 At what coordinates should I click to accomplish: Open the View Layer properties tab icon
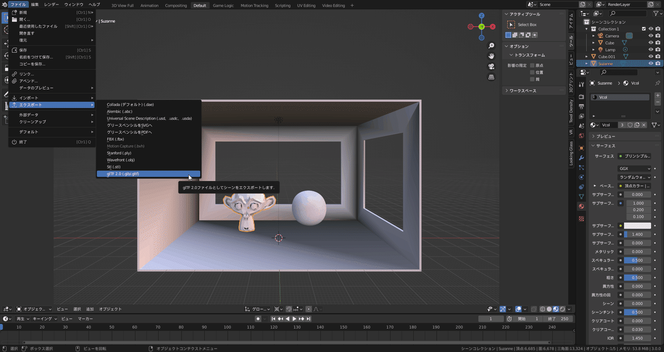coord(581,115)
